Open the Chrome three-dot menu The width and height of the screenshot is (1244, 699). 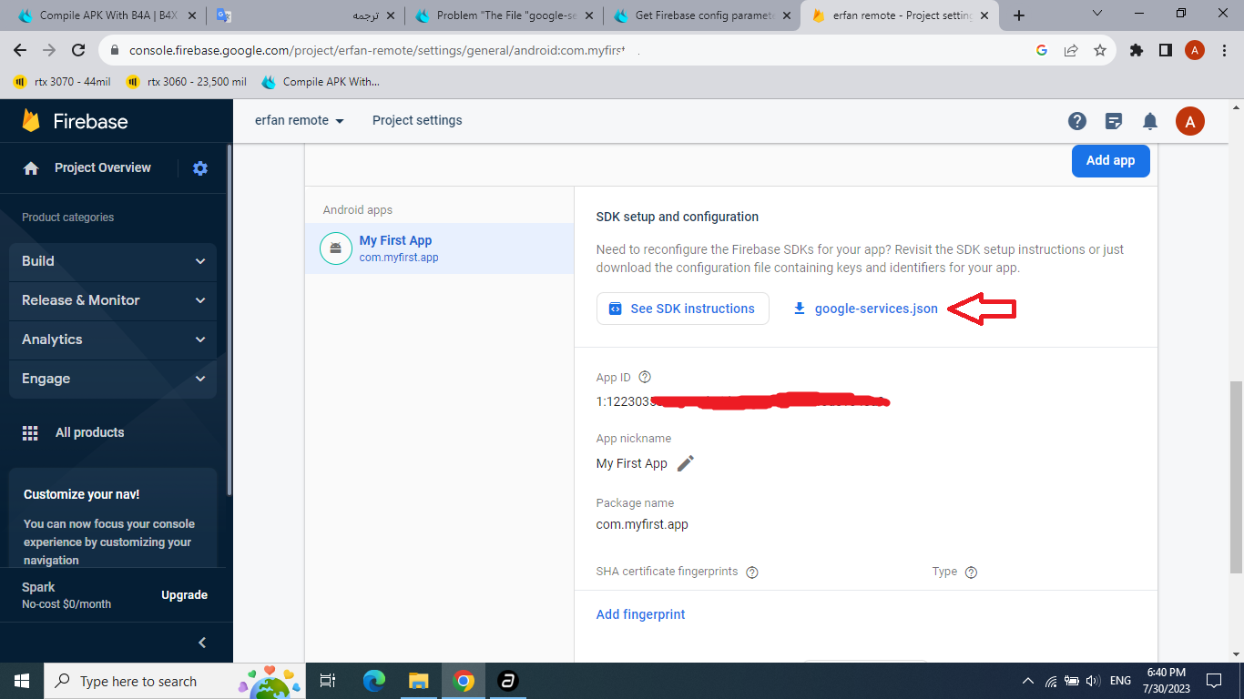[x=1223, y=51]
